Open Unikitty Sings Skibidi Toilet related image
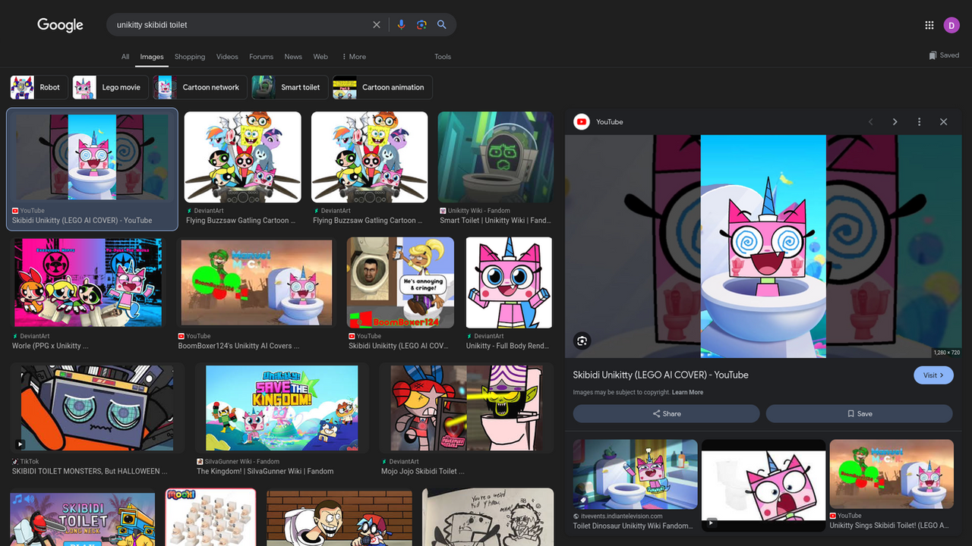Image resolution: width=972 pixels, height=546 pixels. [x=891, y=474]
